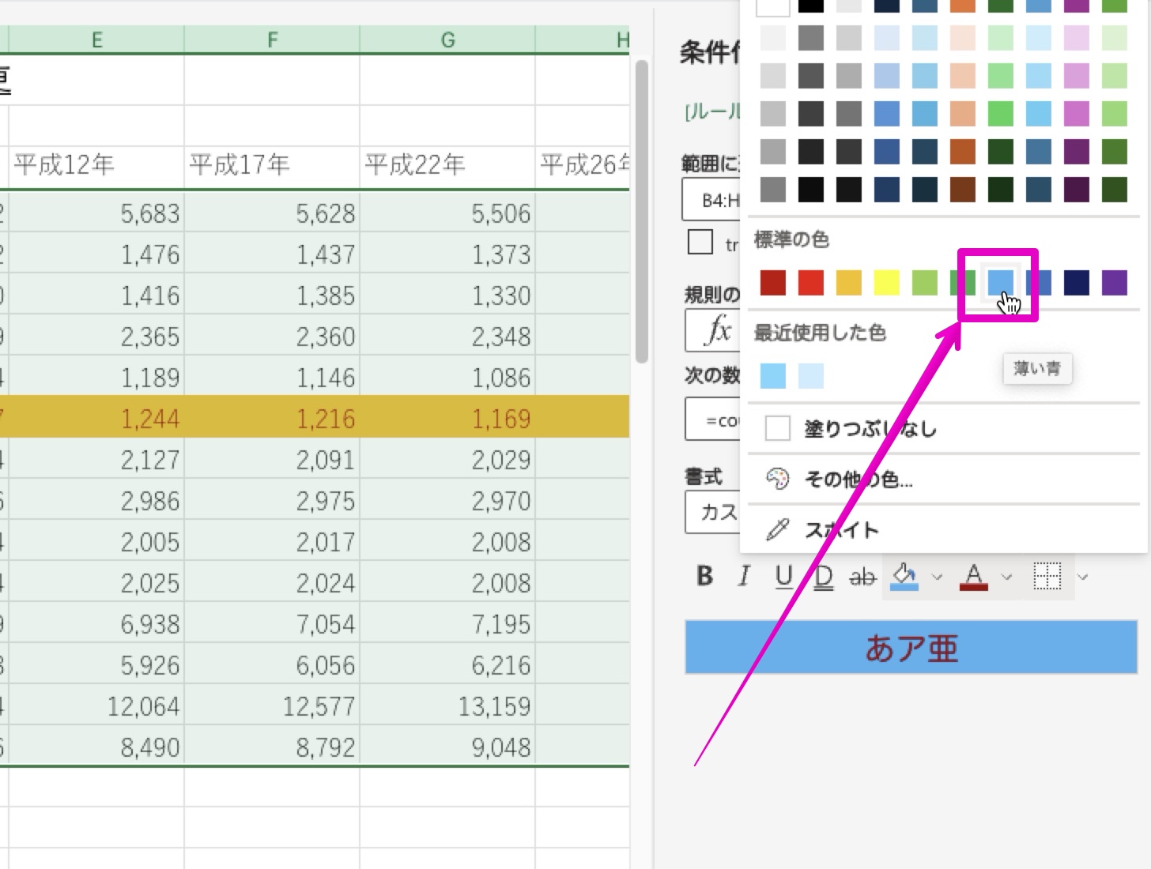The width and height of the screenshot is (1151, 869).
Task: Click the fill color bucket icon
Action: point(904,577)
